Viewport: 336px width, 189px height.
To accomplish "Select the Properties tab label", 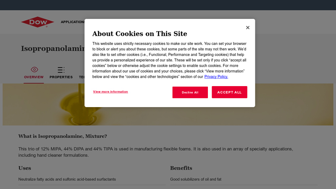I will [x=61, y=77].
